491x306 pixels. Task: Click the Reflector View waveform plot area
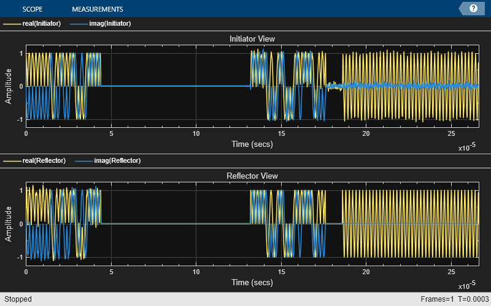pyautogui.click(x=252, y=224)
